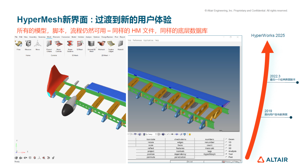Expand the General 2D Mesh dropdown arrow
The image size is (302, 166).
[96, 48]
